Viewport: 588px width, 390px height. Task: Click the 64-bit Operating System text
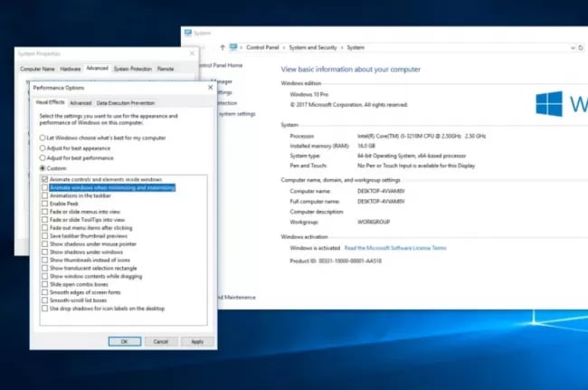point(412,156)
